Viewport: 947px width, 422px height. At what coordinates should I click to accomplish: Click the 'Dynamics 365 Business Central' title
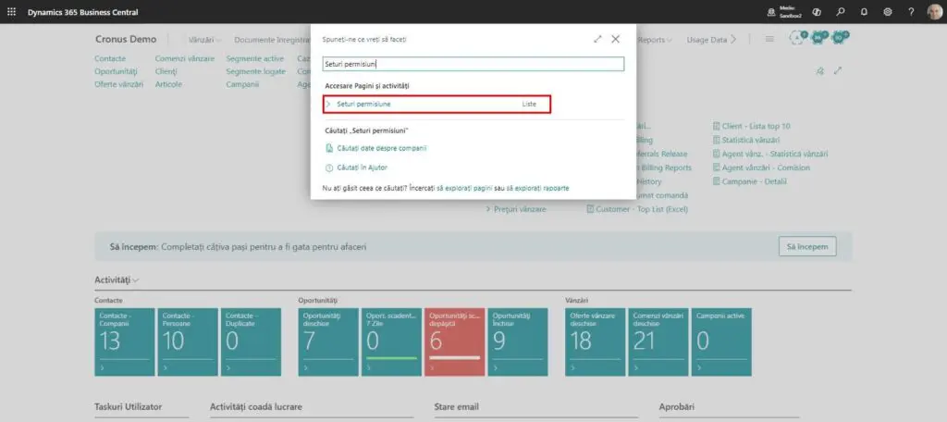(82, 12)
